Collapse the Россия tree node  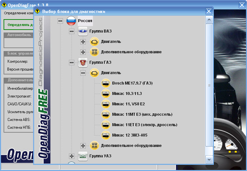pyautogui.click(x=60, y=21)
